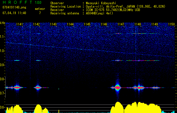Click the 1.0 frequency axis label
The height and width of the screenshot is (113, 177).
click(3, 51)
